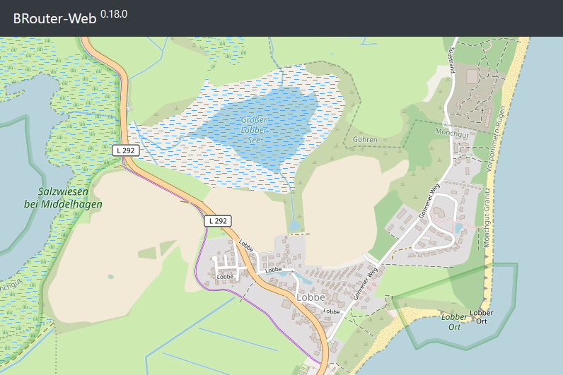Click the Großer Lobber See lake label

click(x=254, y=130)
